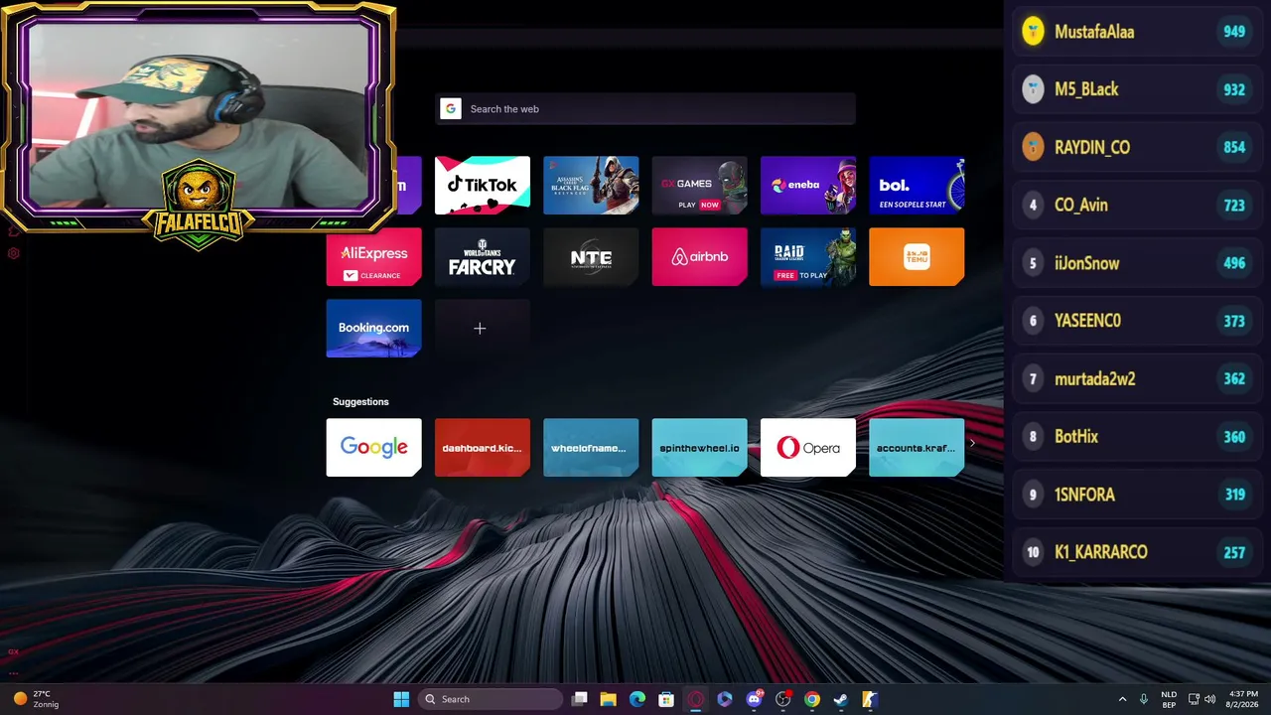Switch the NLD keyboard language indicator
Viewport: 1271px width, 715px height.
(1169, 699)
